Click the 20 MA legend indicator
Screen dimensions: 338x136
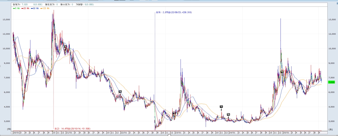[26, 8]
